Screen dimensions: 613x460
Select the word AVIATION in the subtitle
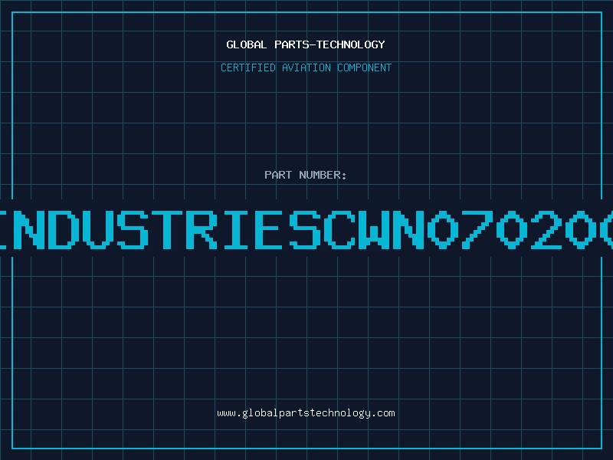[x=306, y=67]
